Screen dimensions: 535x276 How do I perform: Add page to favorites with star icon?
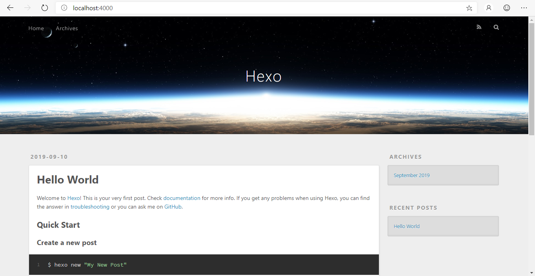coord(469,8)
